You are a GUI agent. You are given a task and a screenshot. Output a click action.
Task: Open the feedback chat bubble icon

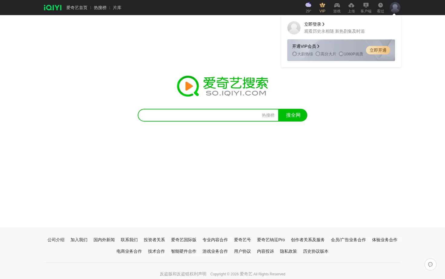point(430,264)
